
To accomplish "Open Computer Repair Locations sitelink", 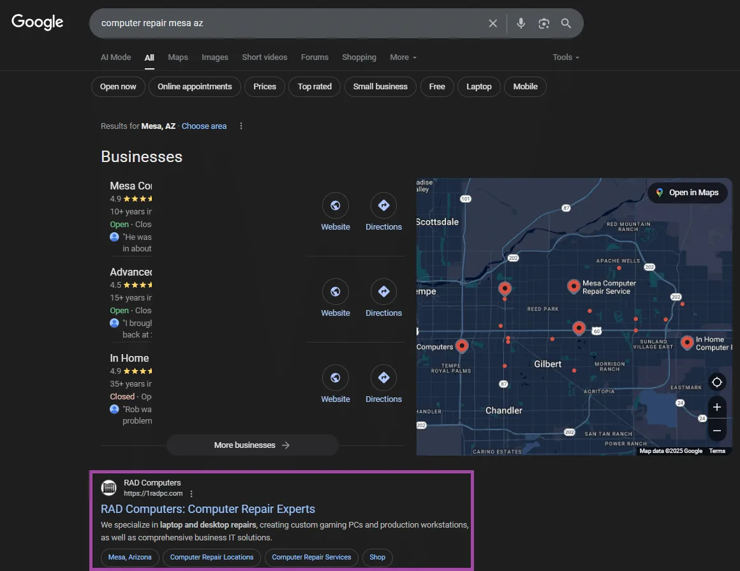I will click(212, 558).
